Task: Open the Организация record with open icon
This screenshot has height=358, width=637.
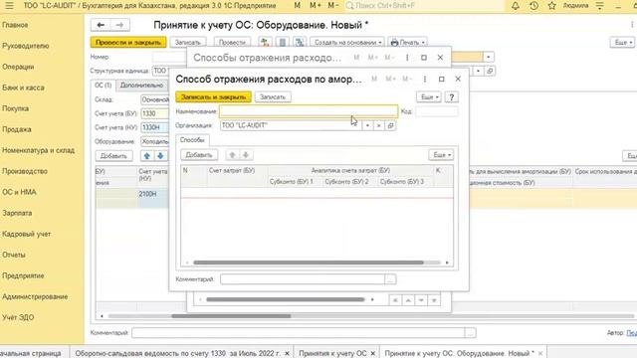Action: (x=390, y=126)
